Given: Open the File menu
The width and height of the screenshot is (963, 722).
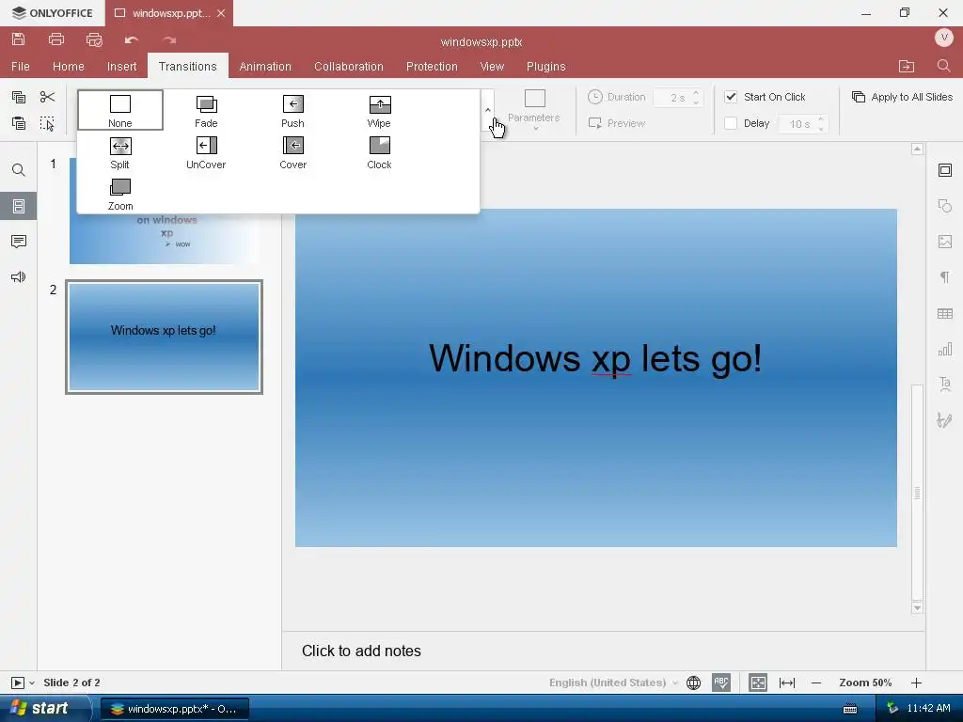Looking at the screenshot, I should pos(21,67).
